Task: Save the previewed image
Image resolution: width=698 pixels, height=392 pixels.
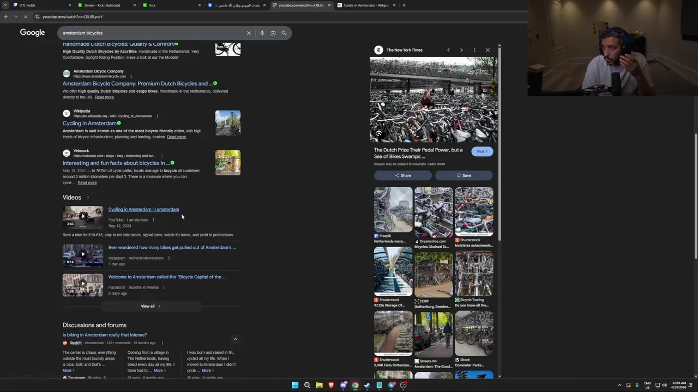Action: click(x=464, y=175)
